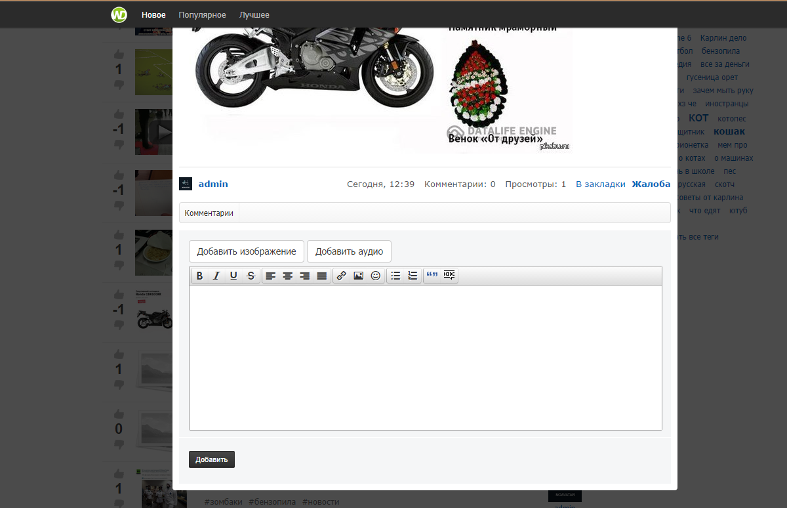
Task: Dislike the post rated 0
Action: pos(119,444)
